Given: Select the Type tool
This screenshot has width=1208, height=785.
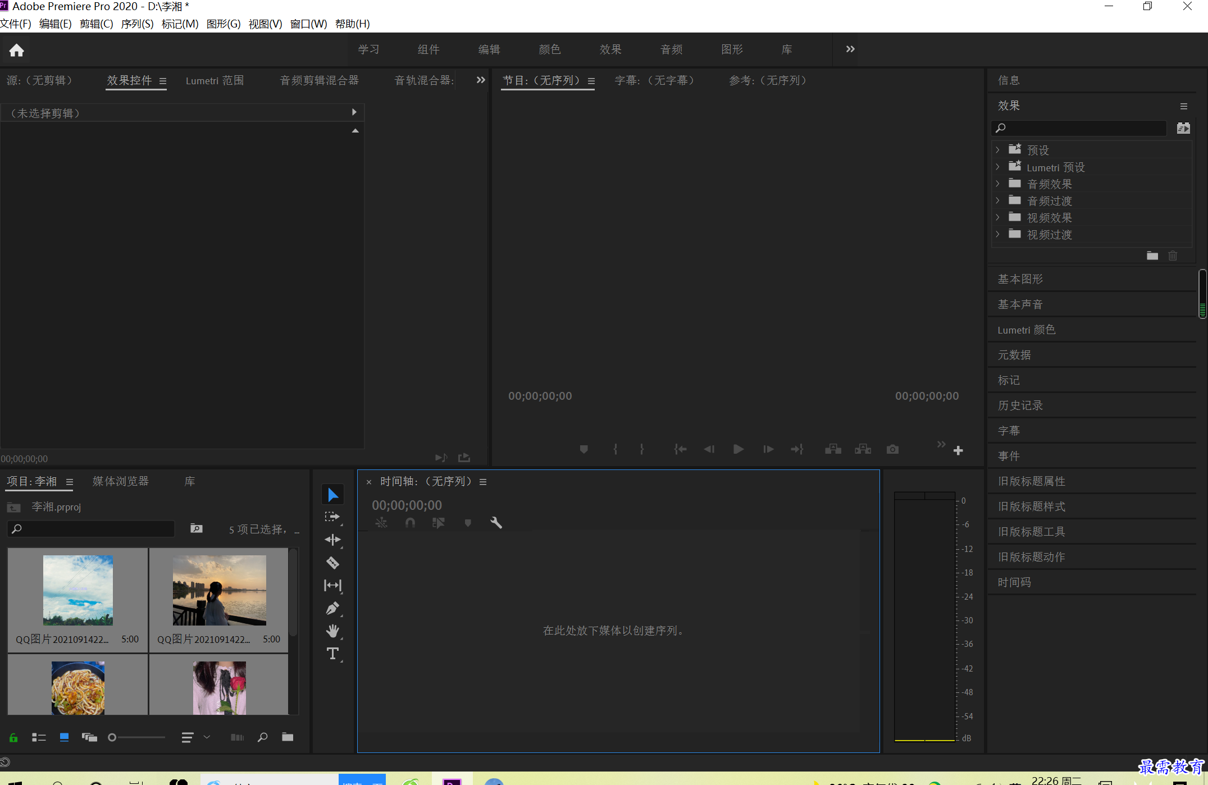Looking at the screenshot, I should pos(332,654).
